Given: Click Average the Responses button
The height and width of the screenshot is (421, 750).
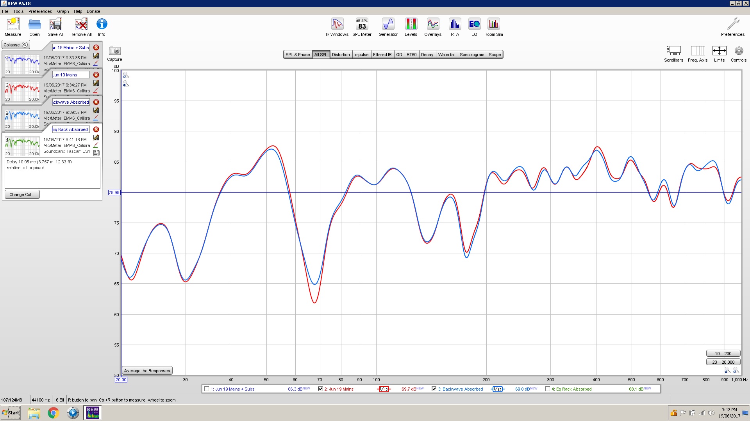Looking at the screenshot, I should (147, 371).
